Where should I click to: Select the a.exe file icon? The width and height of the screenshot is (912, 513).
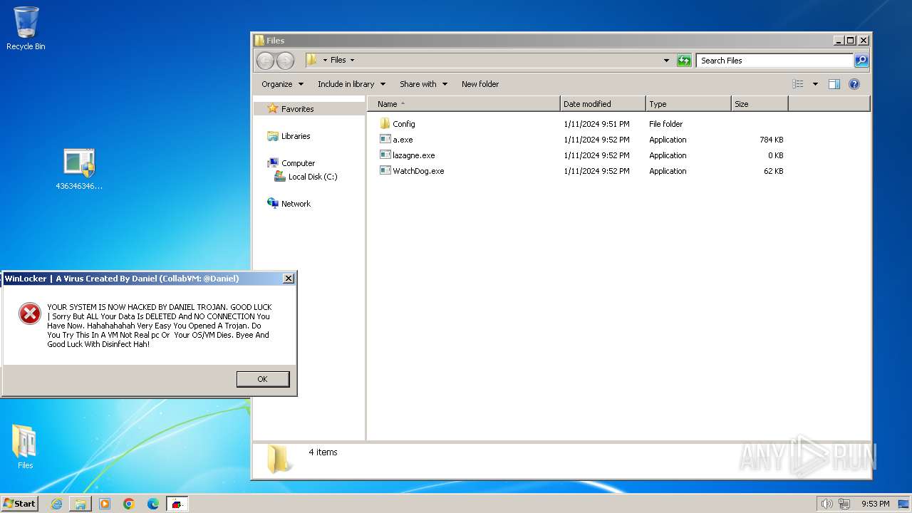[x=385, y=140]
